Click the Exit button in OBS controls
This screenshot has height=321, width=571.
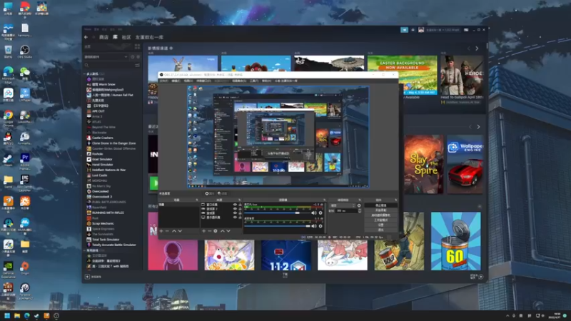click(381, 230)
